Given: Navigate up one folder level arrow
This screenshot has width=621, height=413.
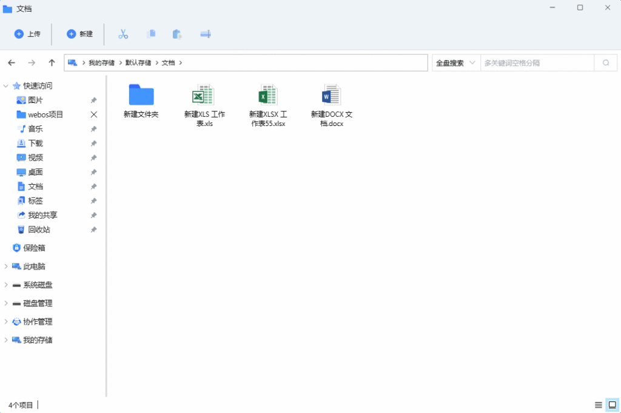Looking at the screenshot, I should point(52,63).
